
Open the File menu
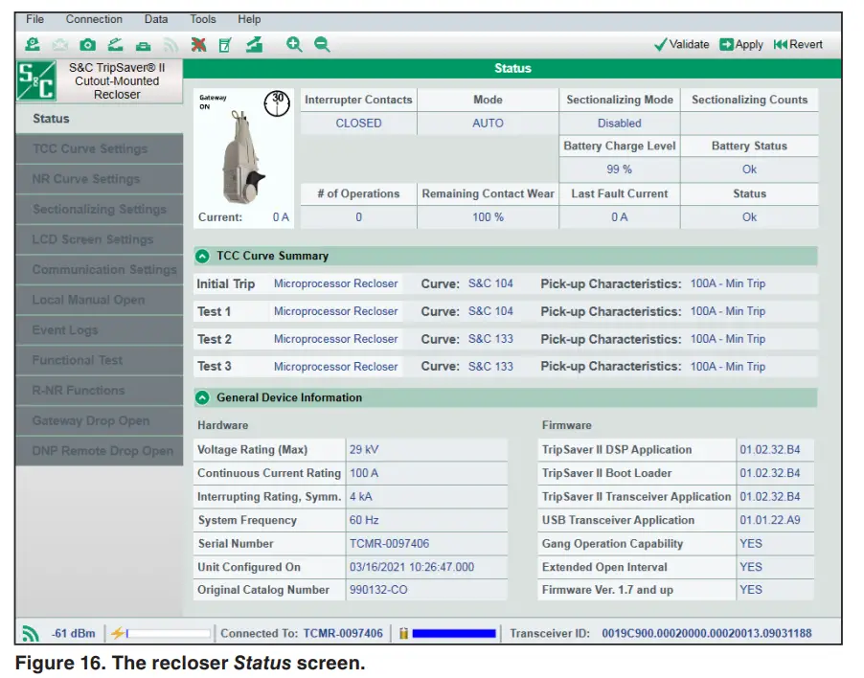click(x=34, y=19)
